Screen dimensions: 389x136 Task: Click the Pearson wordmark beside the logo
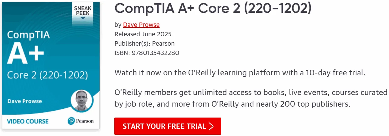(85, 121)
